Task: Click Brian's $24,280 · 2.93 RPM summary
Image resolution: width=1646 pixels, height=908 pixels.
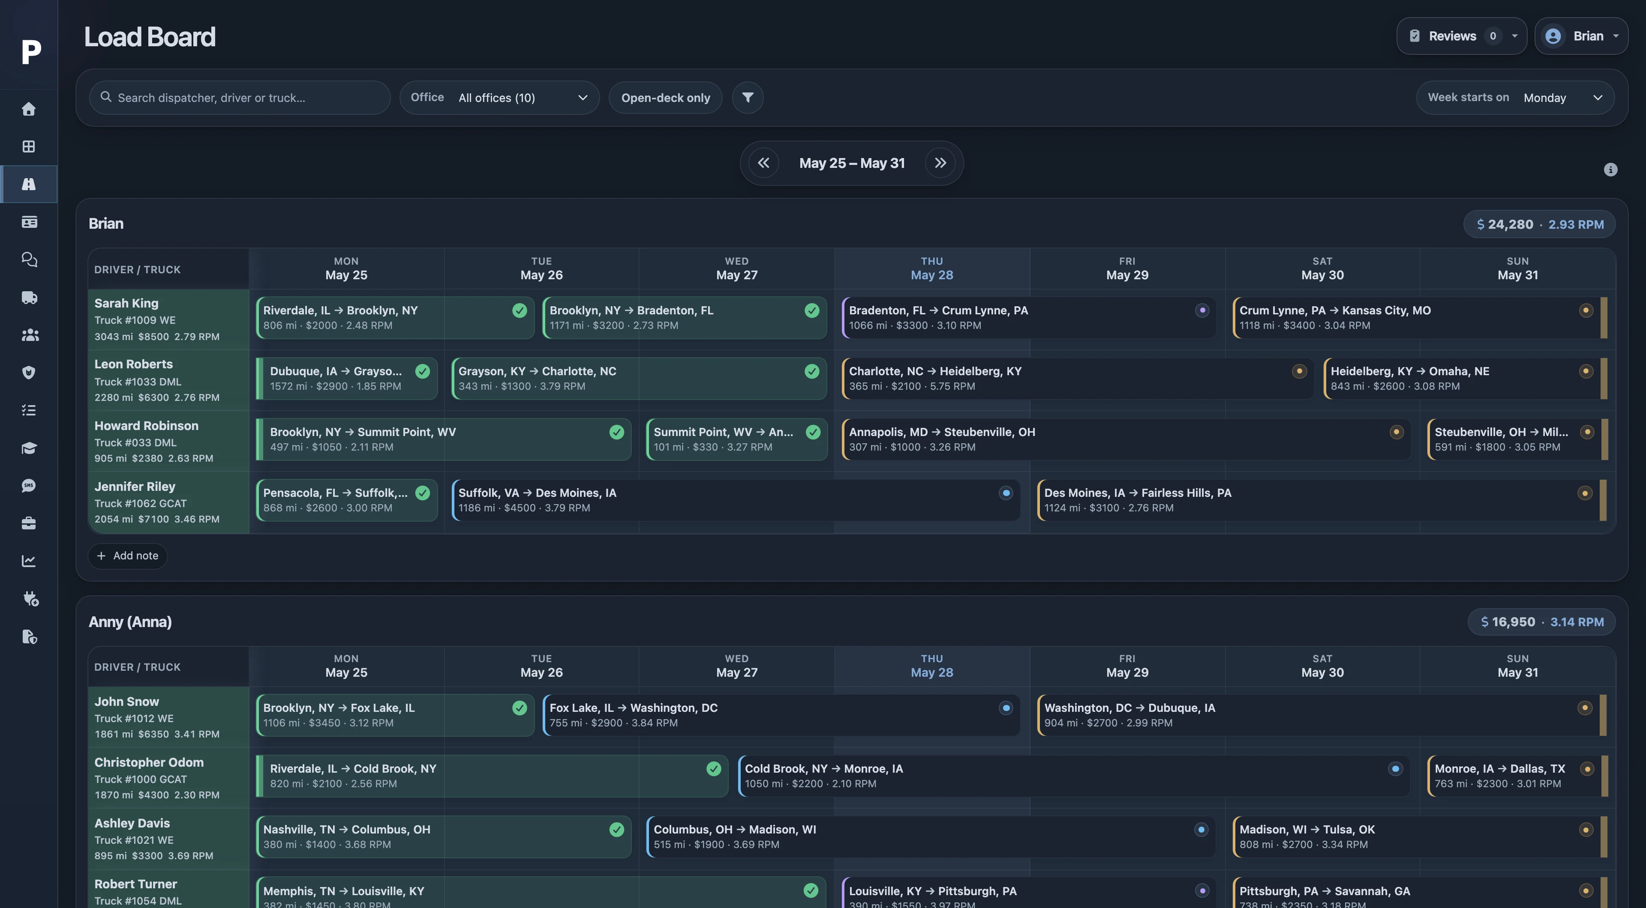Action: tap(1539, 224)
